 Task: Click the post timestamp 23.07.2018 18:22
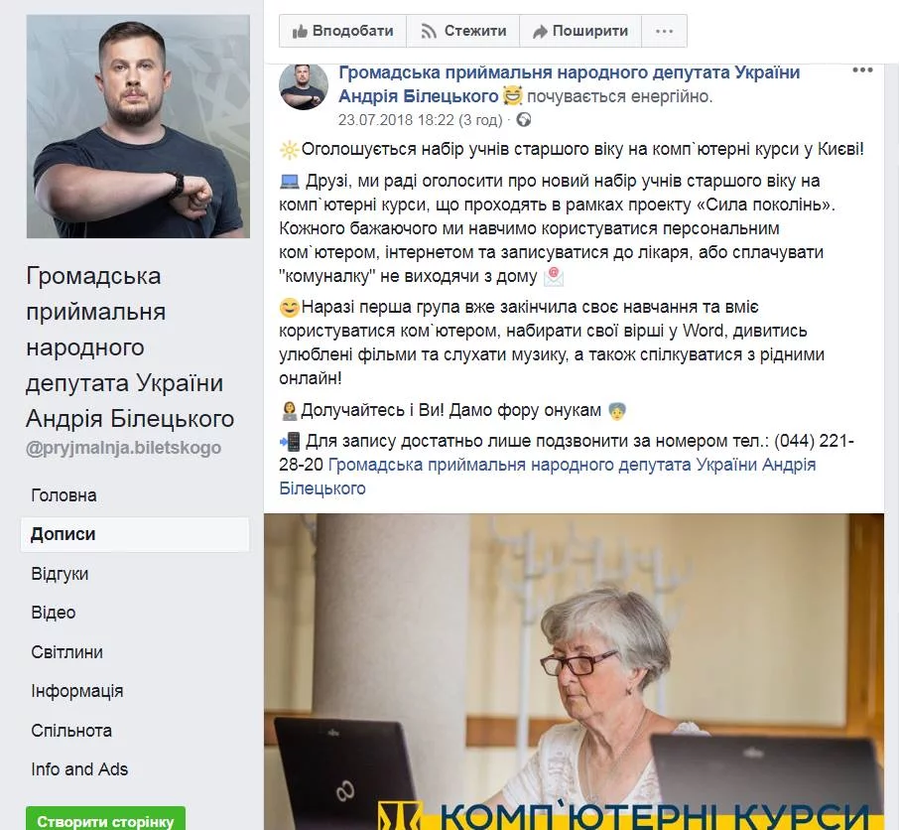pyautogui.click(x=396, y=120)
